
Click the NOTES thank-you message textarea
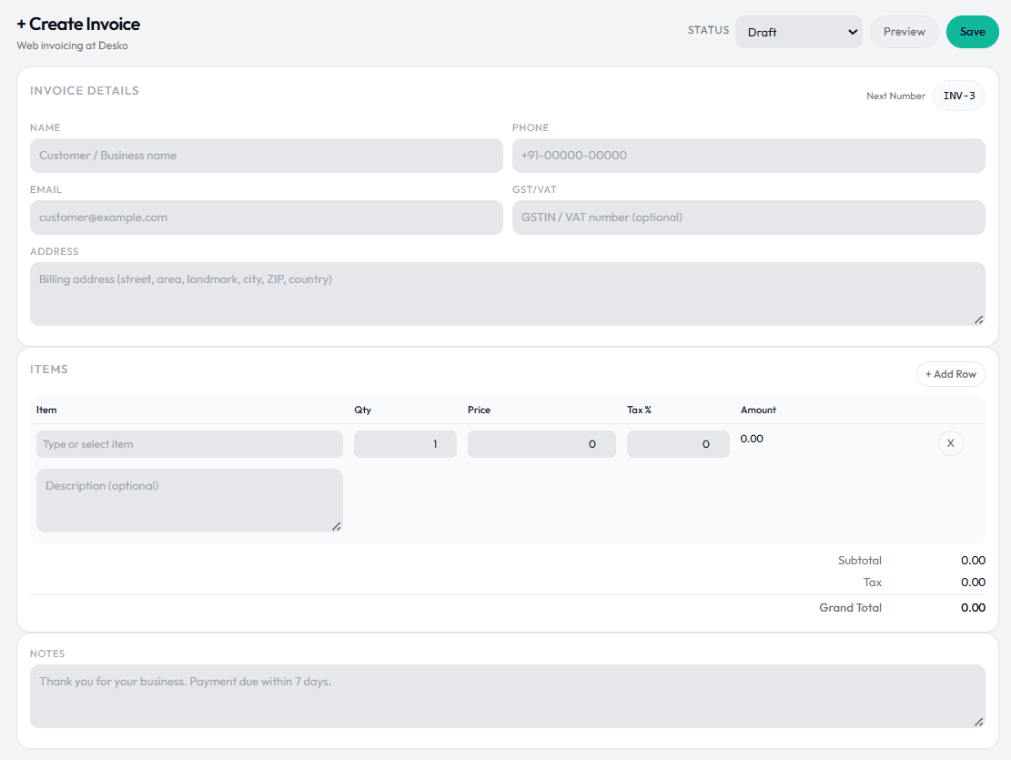coord(507,694)
